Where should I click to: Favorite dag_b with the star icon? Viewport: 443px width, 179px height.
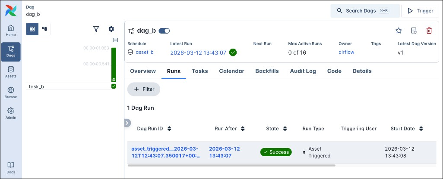coord(399,31)
